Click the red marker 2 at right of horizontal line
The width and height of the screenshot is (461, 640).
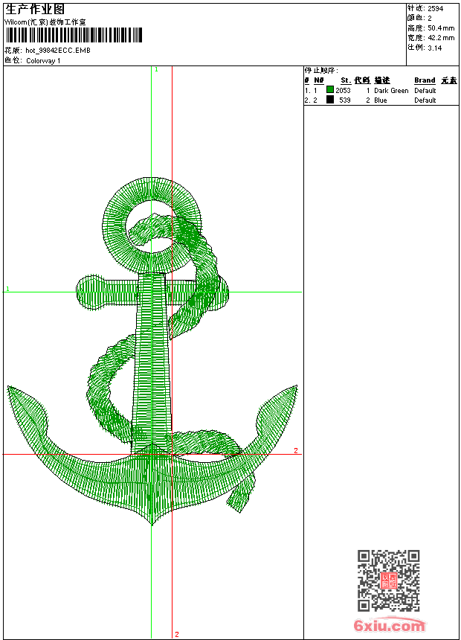point(295,451)
